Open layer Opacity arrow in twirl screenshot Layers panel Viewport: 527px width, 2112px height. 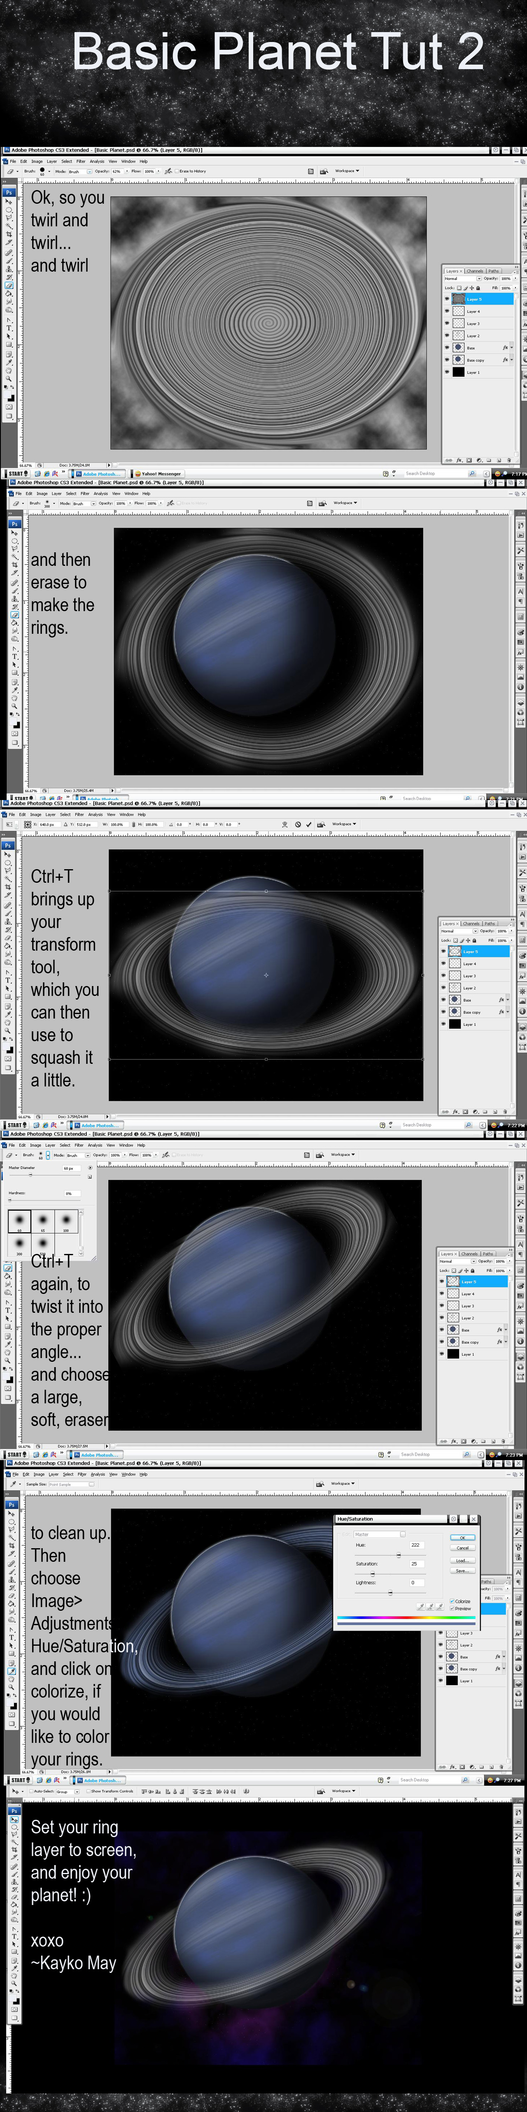tap(515, 278)
